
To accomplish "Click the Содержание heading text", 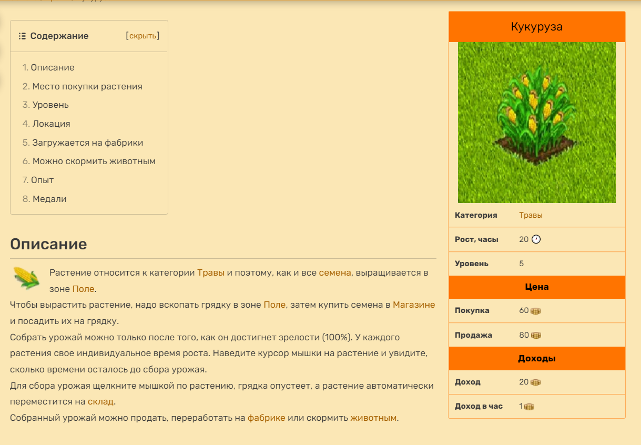I will [x=59, y=36].
